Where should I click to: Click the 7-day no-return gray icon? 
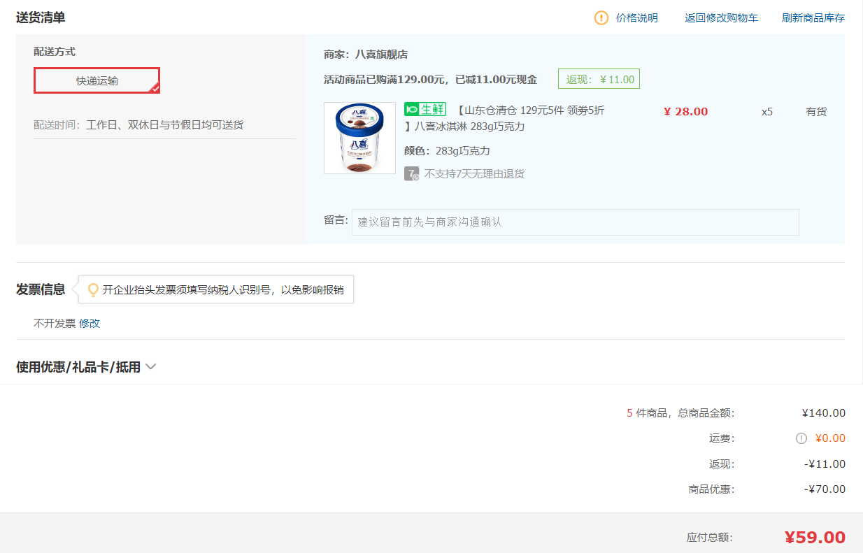click(x=412, y=173)
